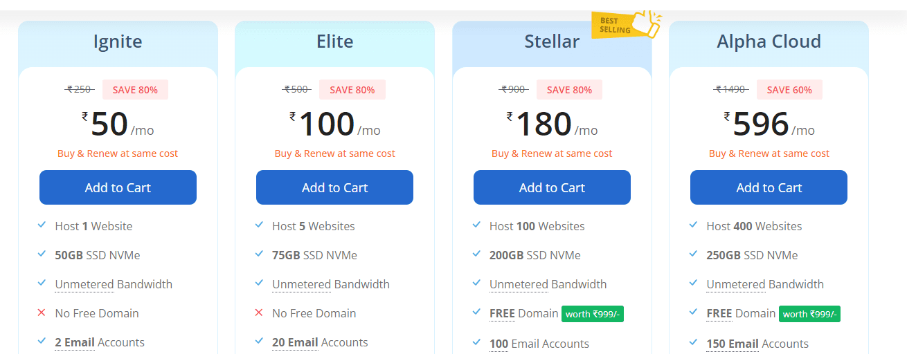This screenshot has width=907, height=354.
Task: Click 2 Email Accounts in Ignite plan
Action: click(x=100, y=342)
